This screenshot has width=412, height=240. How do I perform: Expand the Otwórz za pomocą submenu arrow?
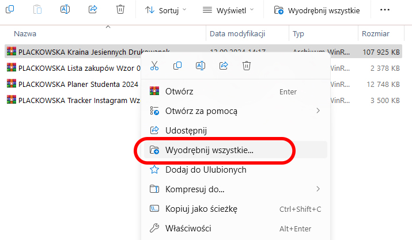[318, 111]
